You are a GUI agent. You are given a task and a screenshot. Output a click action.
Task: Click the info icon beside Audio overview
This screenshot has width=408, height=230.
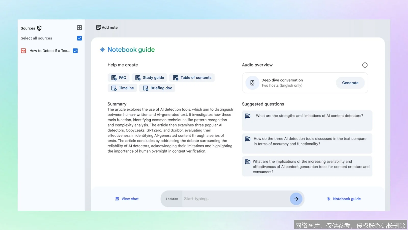[x=365, y=65]
